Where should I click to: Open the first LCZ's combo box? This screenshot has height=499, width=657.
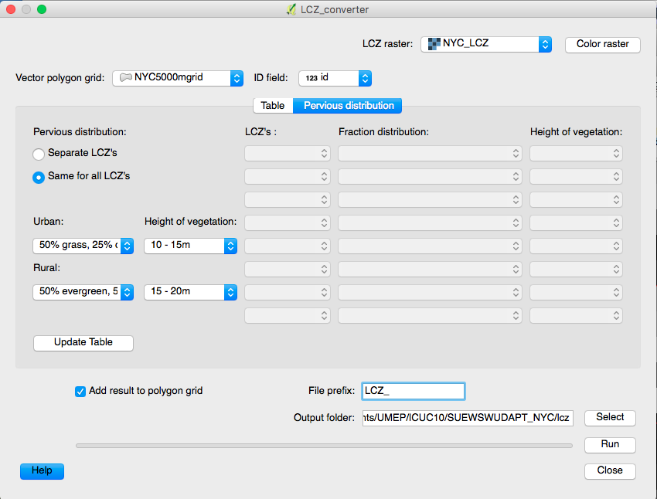(288, 154)
